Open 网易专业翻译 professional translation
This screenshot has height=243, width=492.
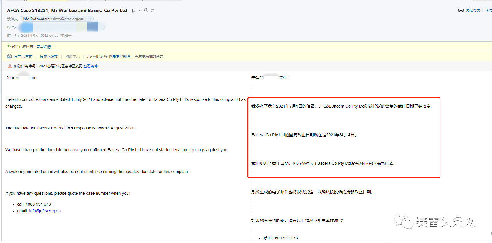(x=120, y=56)
